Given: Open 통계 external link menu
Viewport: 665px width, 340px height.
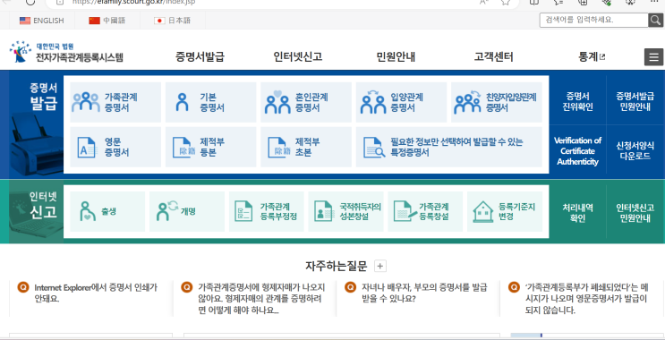Looking at the screenshot, I should point(592,56).
